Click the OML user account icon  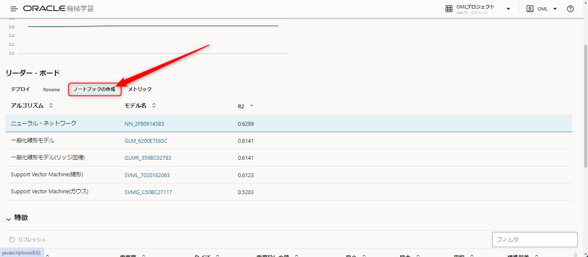click(x=530, y=9)
